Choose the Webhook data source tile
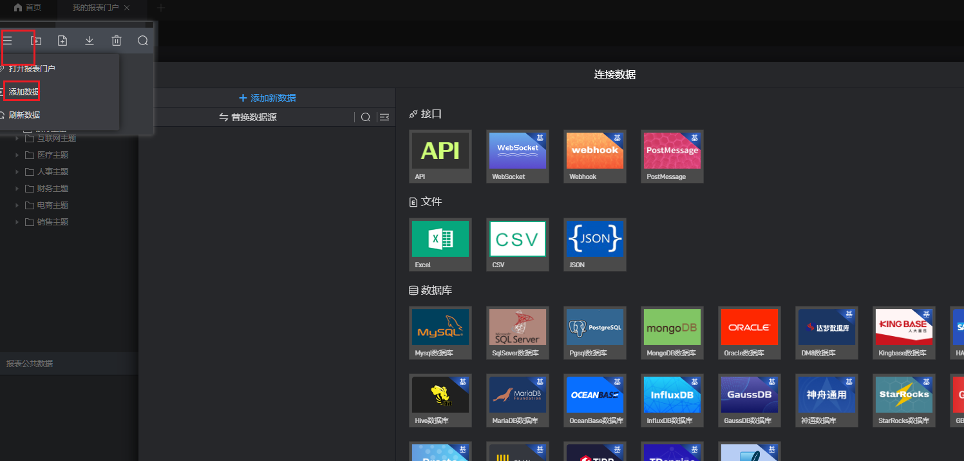The image size is (964, 461). (595, 156)
